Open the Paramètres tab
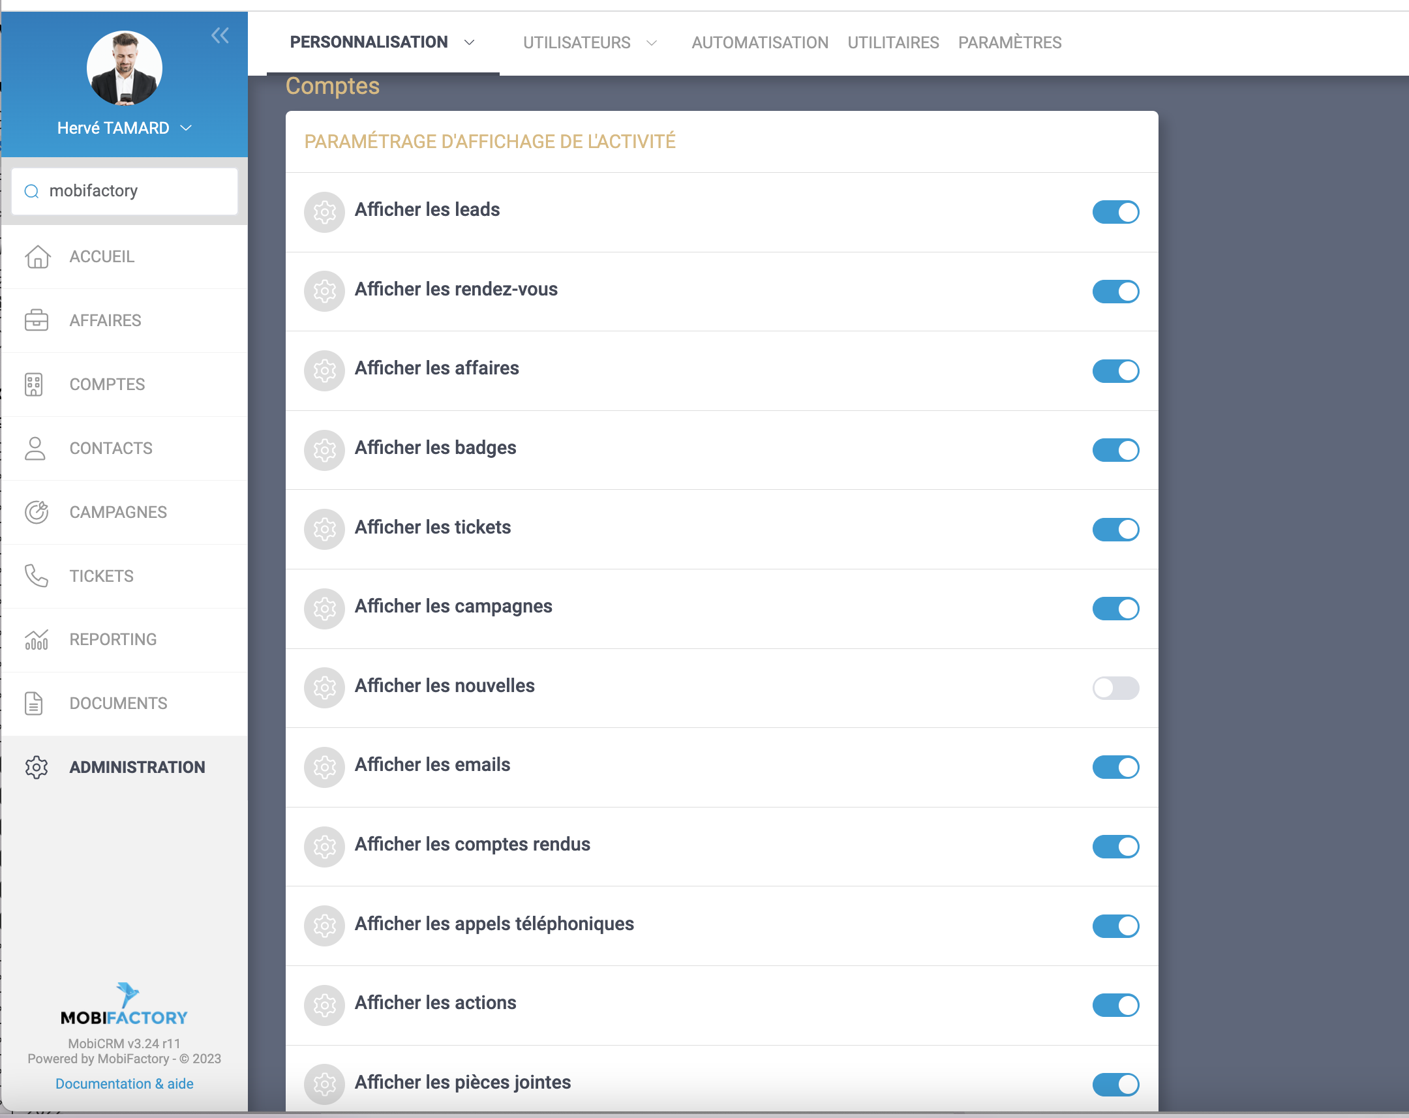 [1009, 43]
